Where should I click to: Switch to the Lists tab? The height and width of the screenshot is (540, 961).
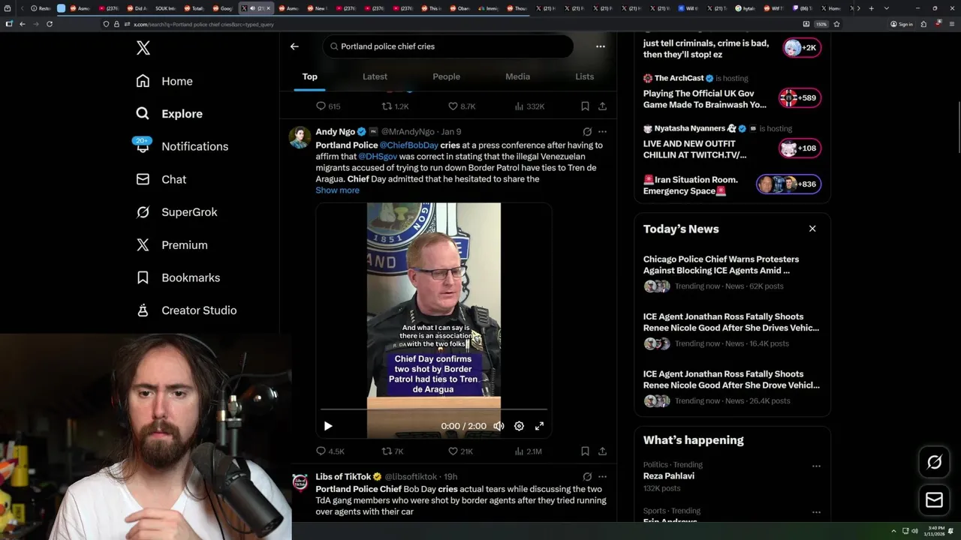(584, 76)
